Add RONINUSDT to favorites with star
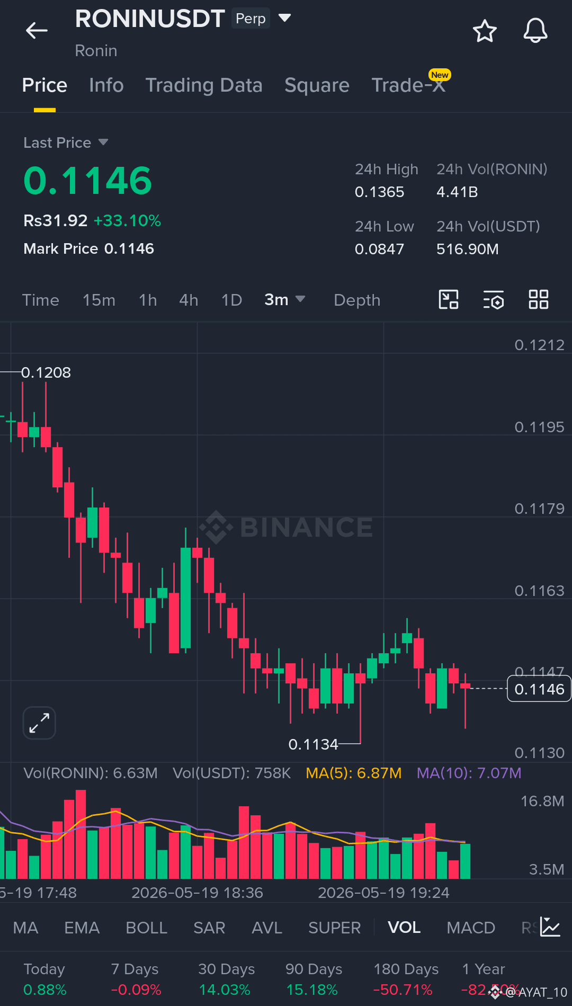Viewport: 572px width, 1006px height. (485, 31)
